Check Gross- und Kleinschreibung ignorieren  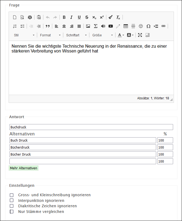coord(12,195)
